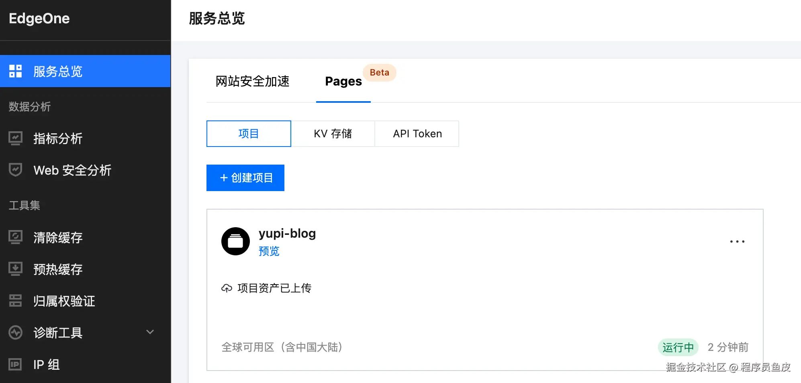Select the Pages Beta tab
The image size is (801, 383).
343,81
